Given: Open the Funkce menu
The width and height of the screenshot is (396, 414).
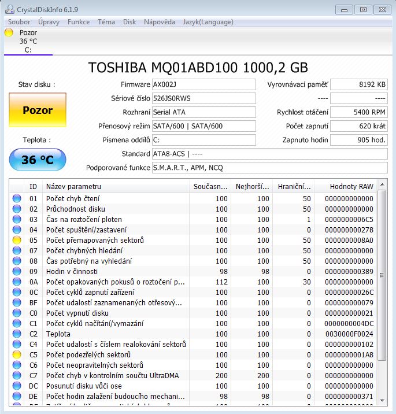Looking at the screenshot, I should (x=79, y=22).
